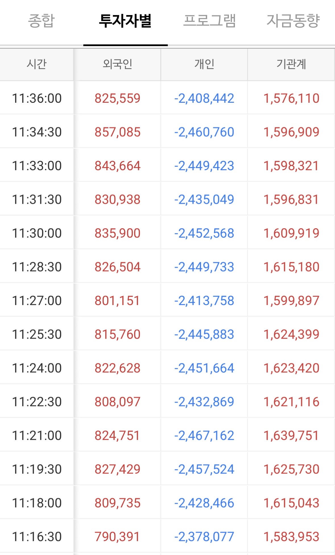Tap individual value -2,467,162

click(x=204, y=436)
